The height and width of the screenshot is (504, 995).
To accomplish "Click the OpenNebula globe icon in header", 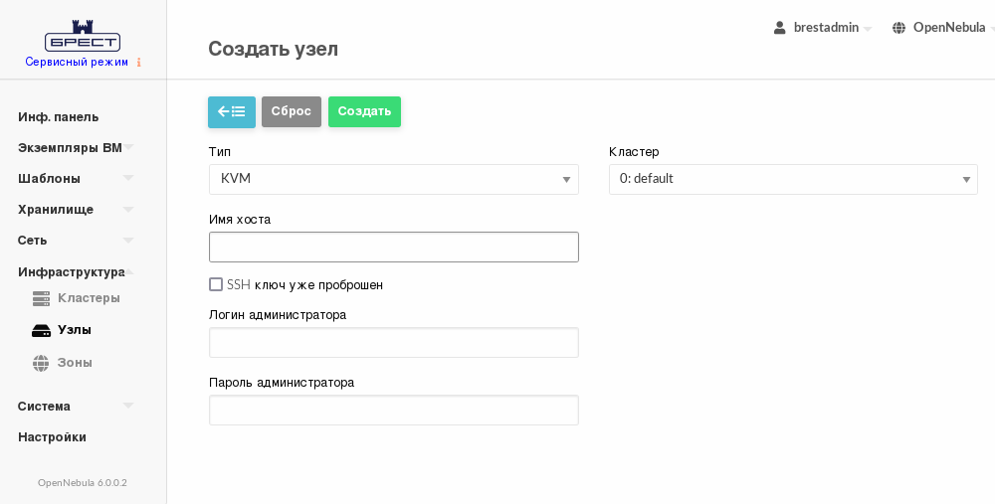I will pos(899,28).
